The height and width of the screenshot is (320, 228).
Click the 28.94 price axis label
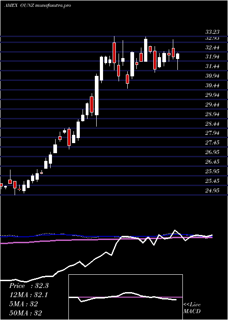[212, 114]
